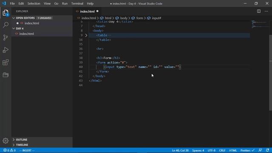The height and width of the screenshot is (153, 272).
Task: Open the notifications bell in status bar
Action: pyautogui.click(x=267, y=150)
